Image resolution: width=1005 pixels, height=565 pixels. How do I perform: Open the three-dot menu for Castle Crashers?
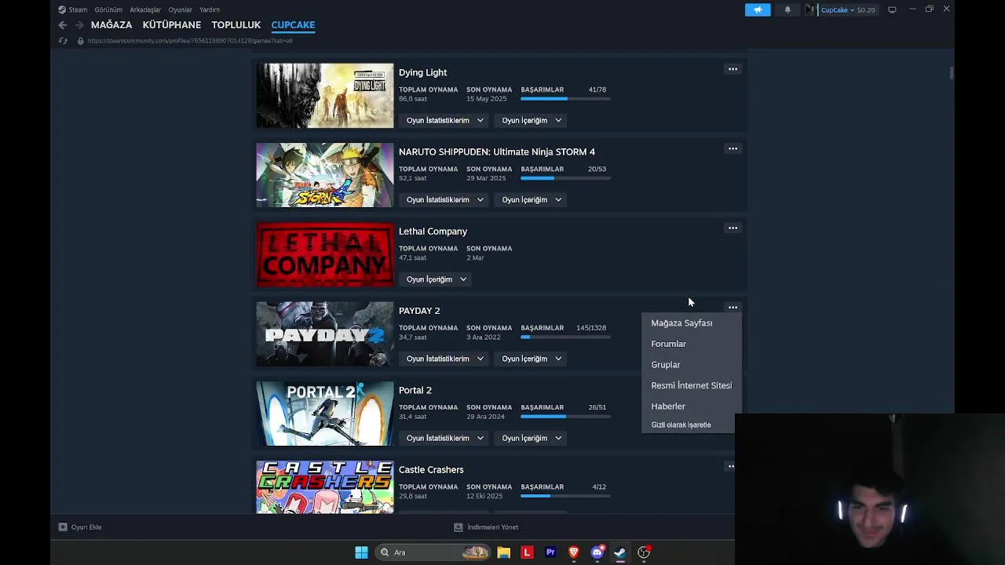tap(731, 466)
